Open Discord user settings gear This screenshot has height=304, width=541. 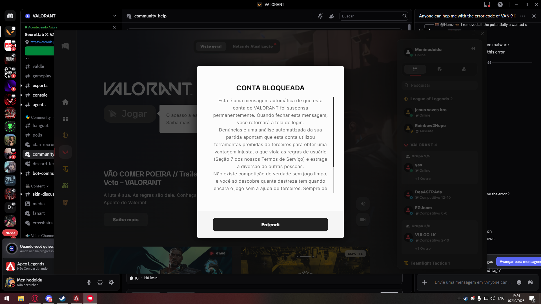[x=111, y=282]
